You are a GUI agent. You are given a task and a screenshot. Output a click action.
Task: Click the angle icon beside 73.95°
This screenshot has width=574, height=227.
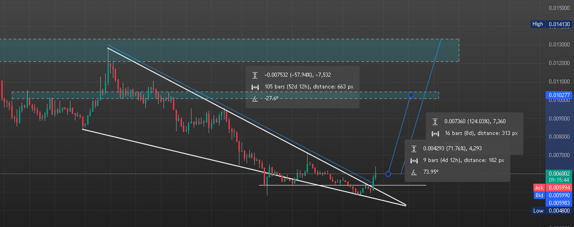414,172
